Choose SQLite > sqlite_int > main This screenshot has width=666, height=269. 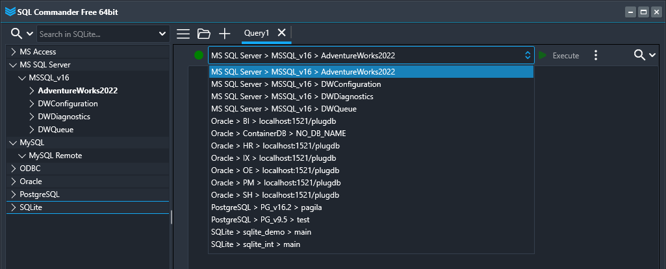(x=371, y=244)
